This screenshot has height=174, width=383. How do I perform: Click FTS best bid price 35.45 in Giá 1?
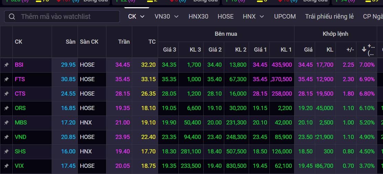point(260,79)
